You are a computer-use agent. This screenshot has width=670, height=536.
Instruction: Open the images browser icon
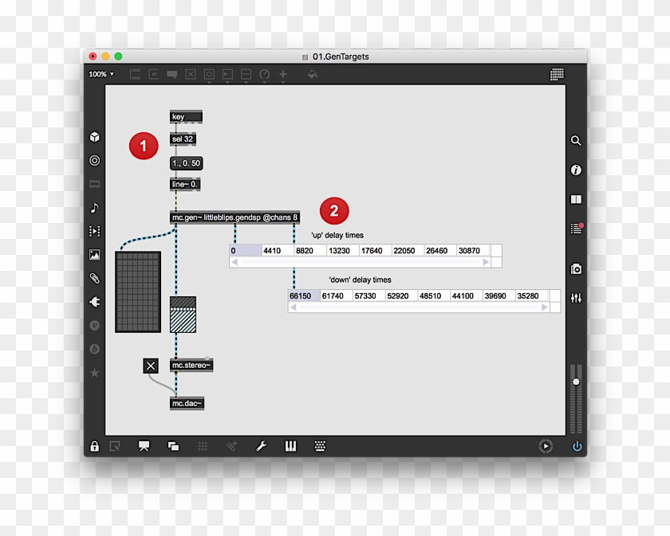[x=94, y=255]
